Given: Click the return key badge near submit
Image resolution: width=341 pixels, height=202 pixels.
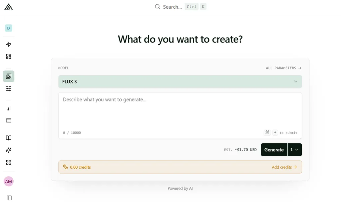Looking at the screenshot, I should click(275, 133).
